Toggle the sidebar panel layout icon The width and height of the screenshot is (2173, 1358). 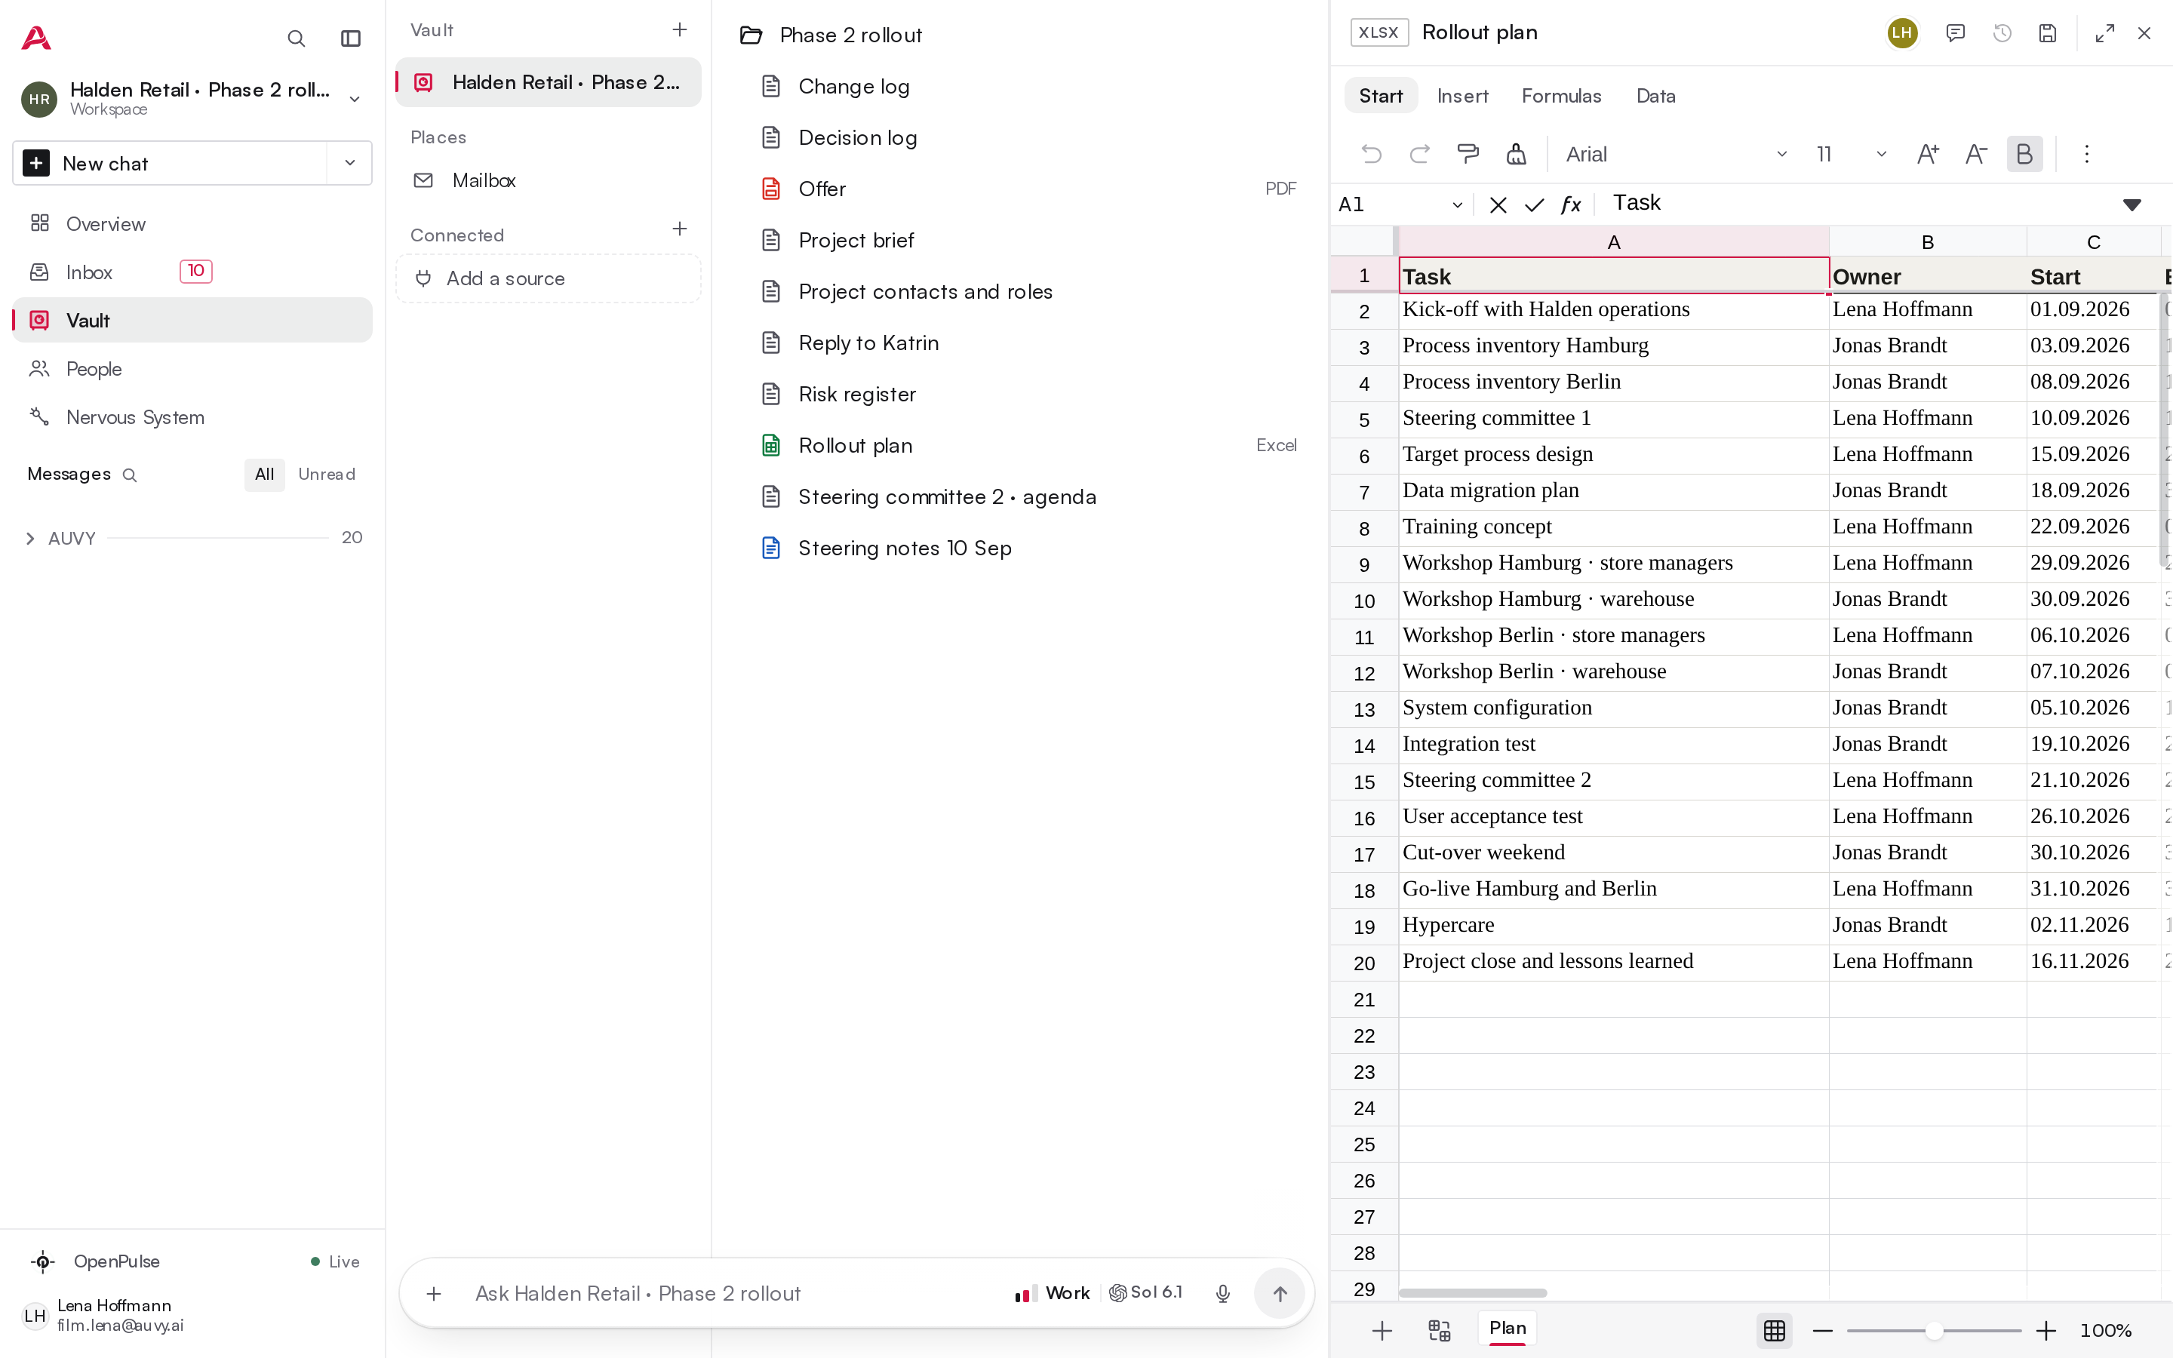point(351,38)
